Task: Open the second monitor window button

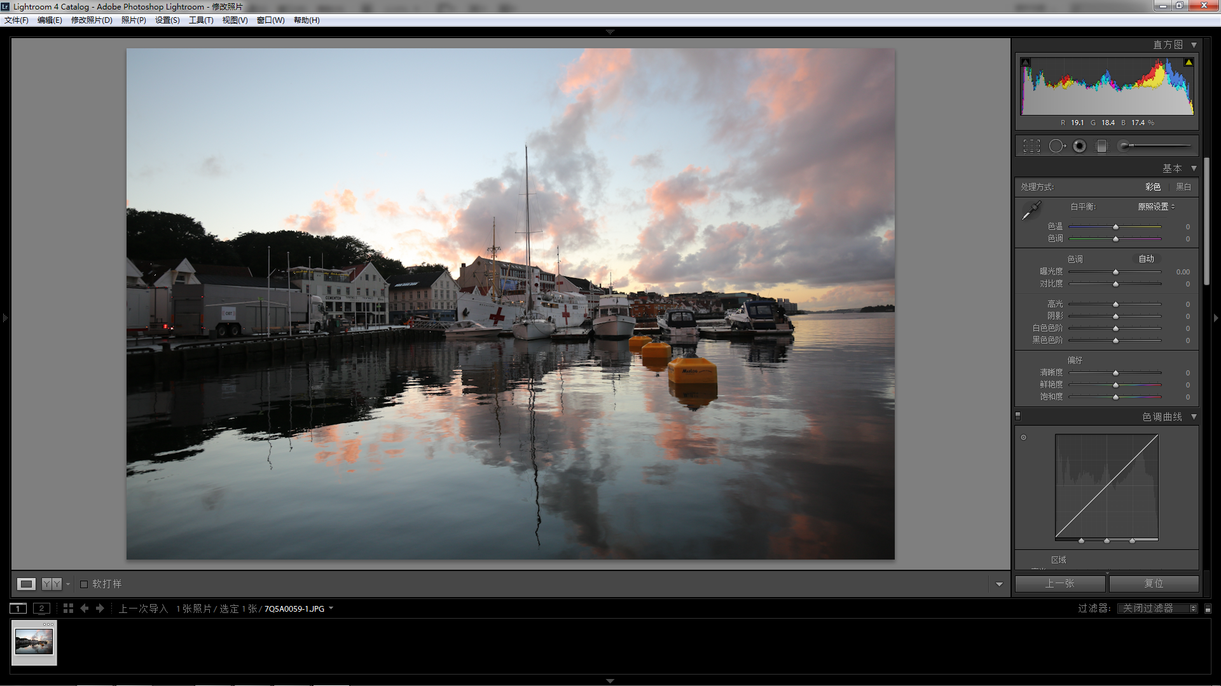Action: tap(41, 609)
